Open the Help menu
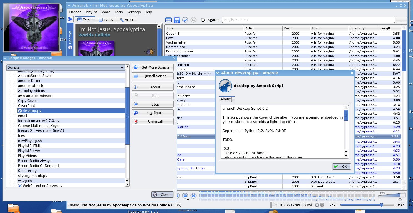Viewport: 413px width, 213px height. [148, 12]
